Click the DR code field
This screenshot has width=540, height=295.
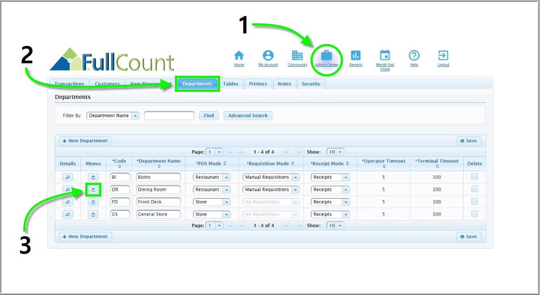tap(120, 190)
